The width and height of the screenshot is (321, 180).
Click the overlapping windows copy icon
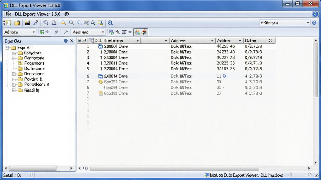pos(100,22)
